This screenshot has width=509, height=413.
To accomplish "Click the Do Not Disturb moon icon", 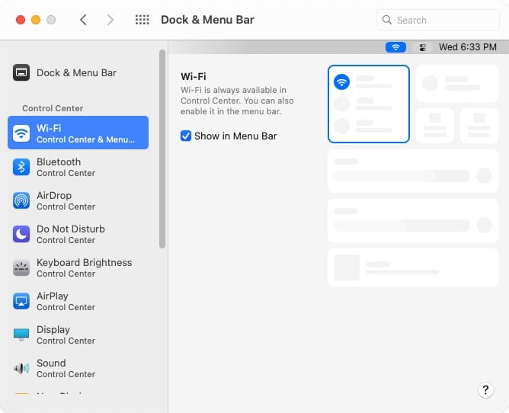I will (21, 234).
